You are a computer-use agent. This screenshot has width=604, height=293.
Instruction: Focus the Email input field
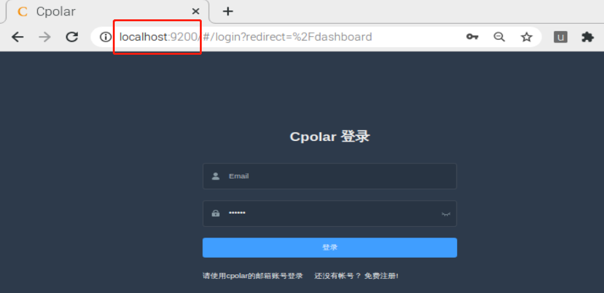[330, 176]
